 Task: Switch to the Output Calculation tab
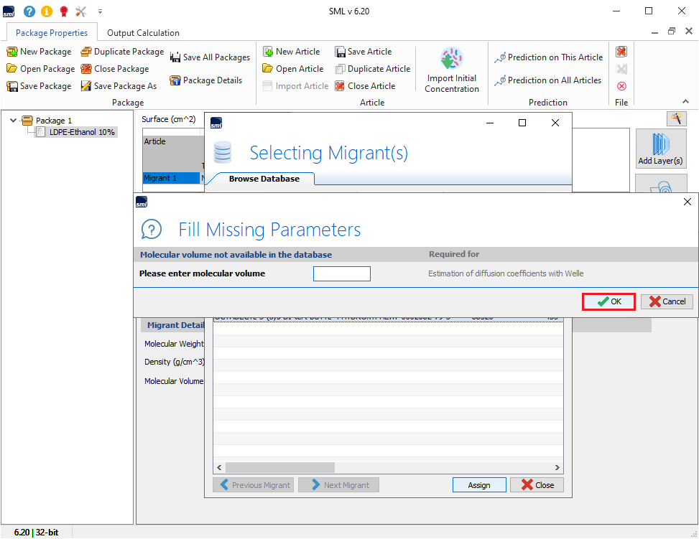[143, 32]
